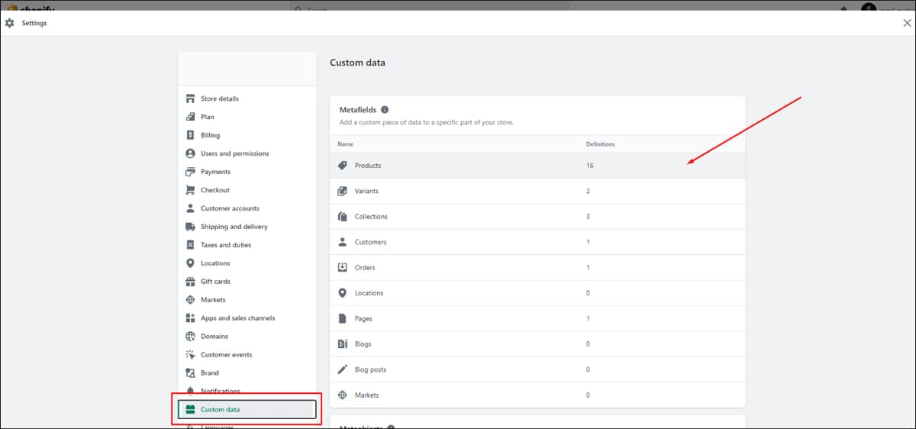Image resolution: width=916 pixels, height=429 pixels.
Task: Click the Gift cards present icon
Action: pyautogui.click(x=191, y=282)
